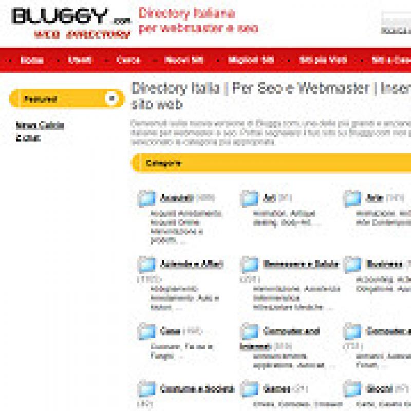411x411 pixels.
Task: Go to Home in the red menu
Action: 32,60
